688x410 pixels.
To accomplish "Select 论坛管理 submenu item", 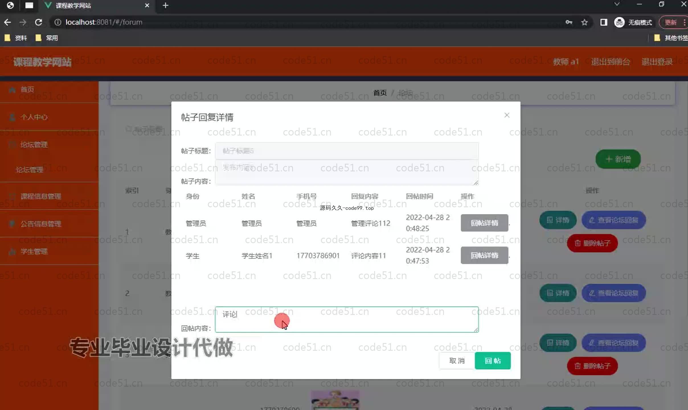I will (49, 170).
